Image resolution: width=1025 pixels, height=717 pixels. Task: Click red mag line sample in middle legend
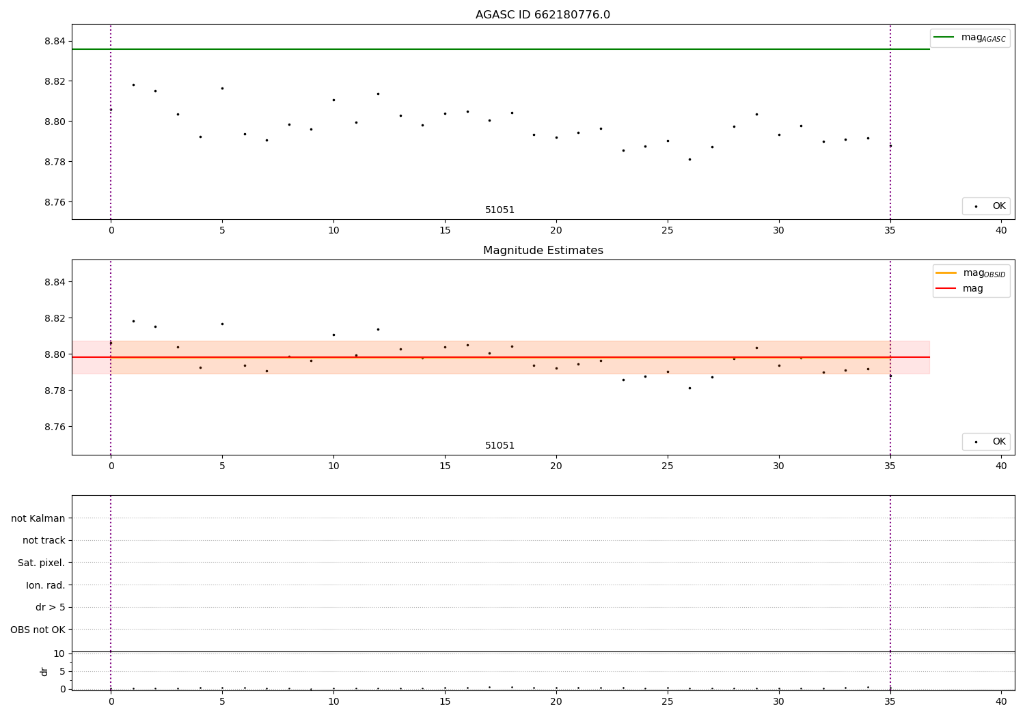pyautogui.click(x=946, y=288)
